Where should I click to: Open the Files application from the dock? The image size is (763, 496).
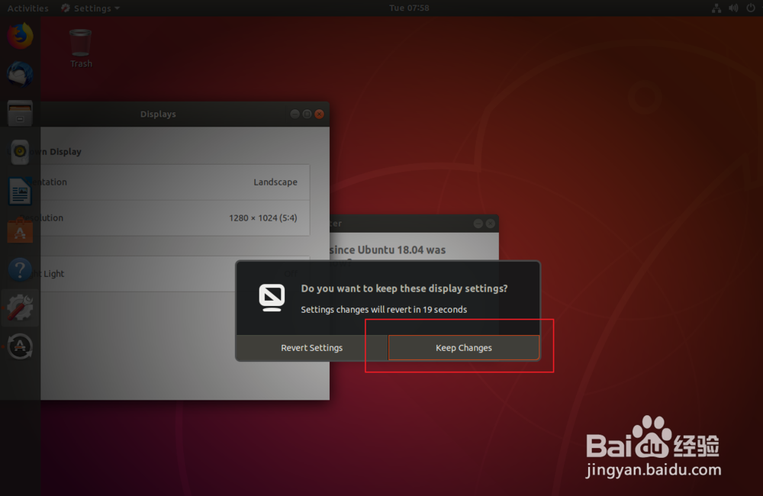(19, 113)
